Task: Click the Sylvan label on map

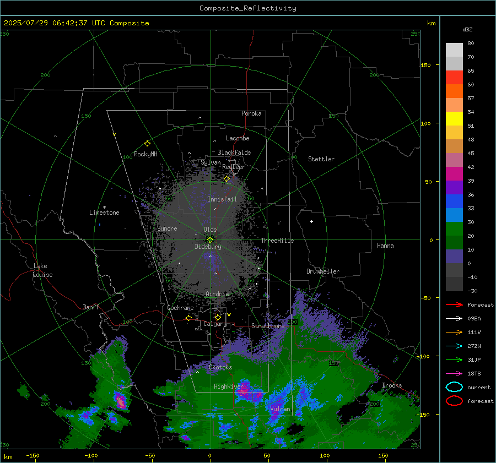Action: (211, 162)
